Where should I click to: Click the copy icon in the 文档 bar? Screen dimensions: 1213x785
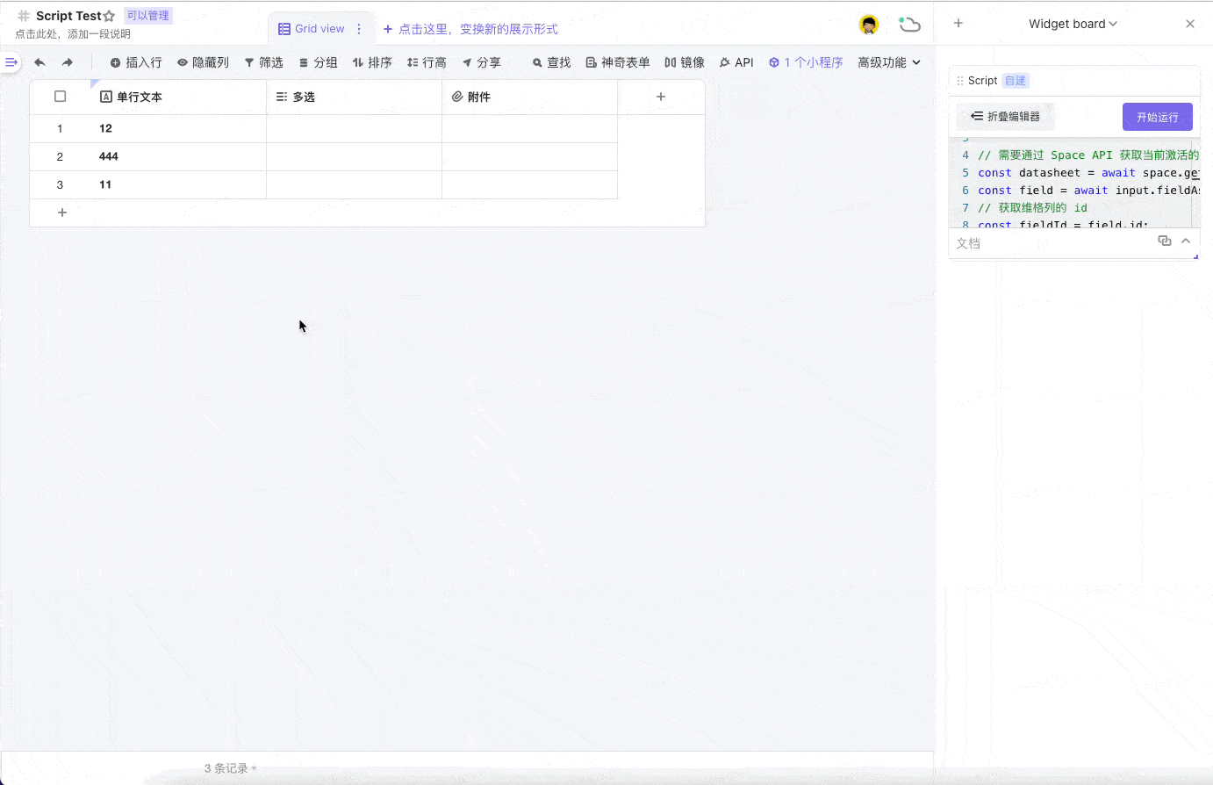(x=1164, y=241)
